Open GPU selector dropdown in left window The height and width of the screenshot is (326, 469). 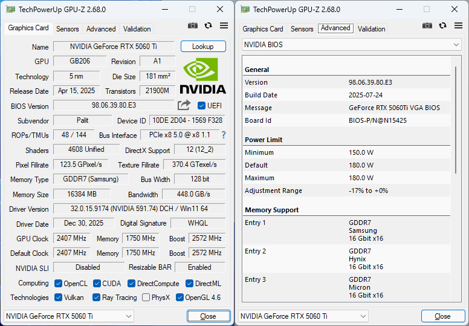69,316
